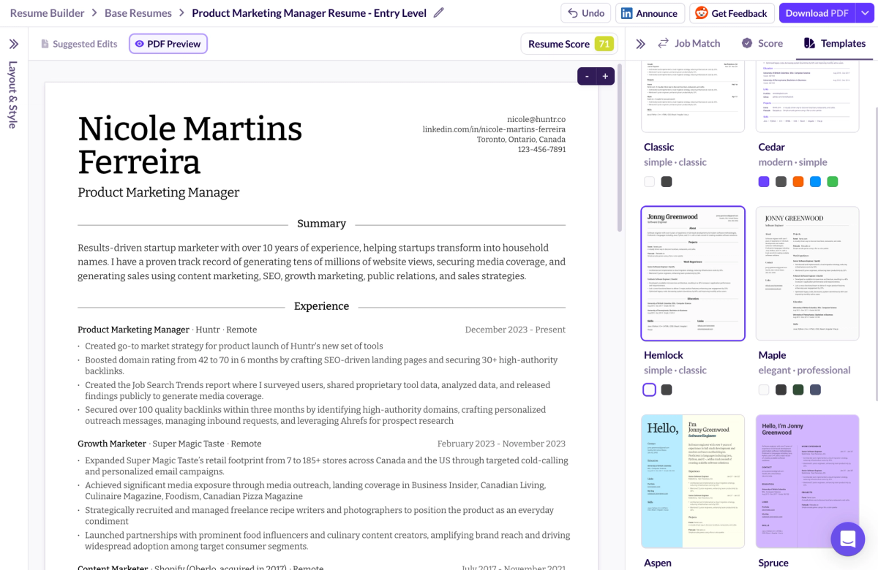878x570 pixels.
Task: Collapse the right panel using double chevron
Action: point(641,44)
